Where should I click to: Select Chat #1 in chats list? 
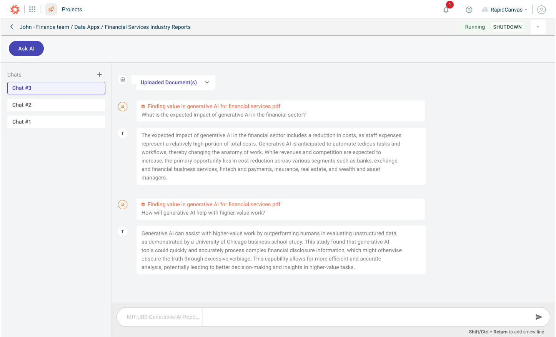click(56, 122)
